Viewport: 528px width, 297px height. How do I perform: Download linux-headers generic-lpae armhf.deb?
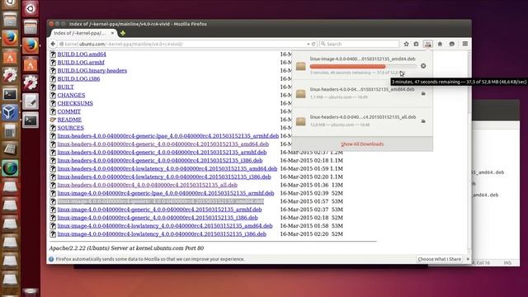click(168, 136)
